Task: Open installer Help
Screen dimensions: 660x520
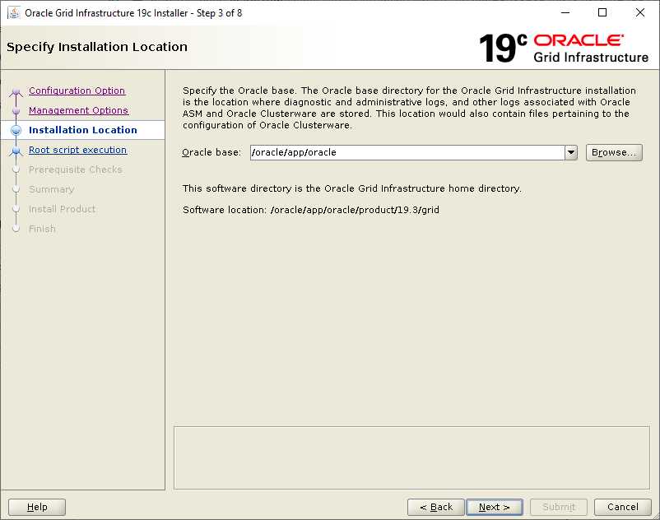Action: coord(37,507)
